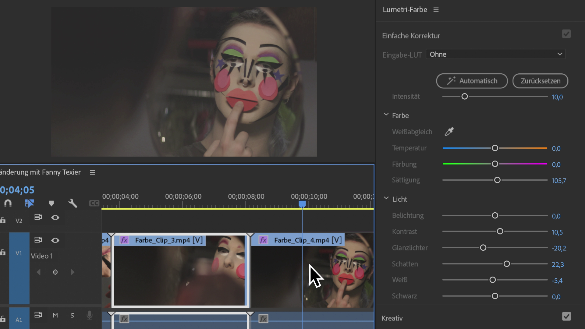Collapse the Licht section
585x329 pixels.
tap(386, 198)
